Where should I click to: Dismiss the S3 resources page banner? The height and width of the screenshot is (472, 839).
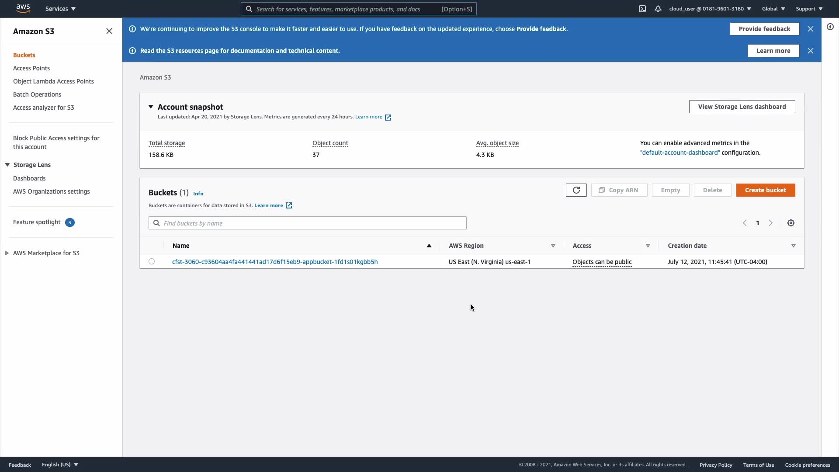(x=810, y=51)
